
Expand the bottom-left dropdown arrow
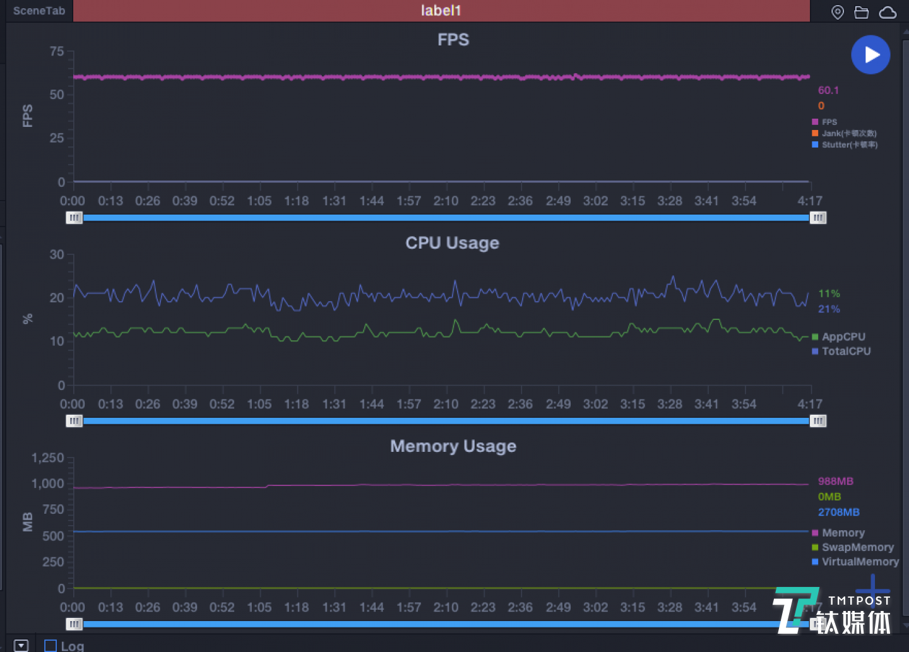[21, 646]
